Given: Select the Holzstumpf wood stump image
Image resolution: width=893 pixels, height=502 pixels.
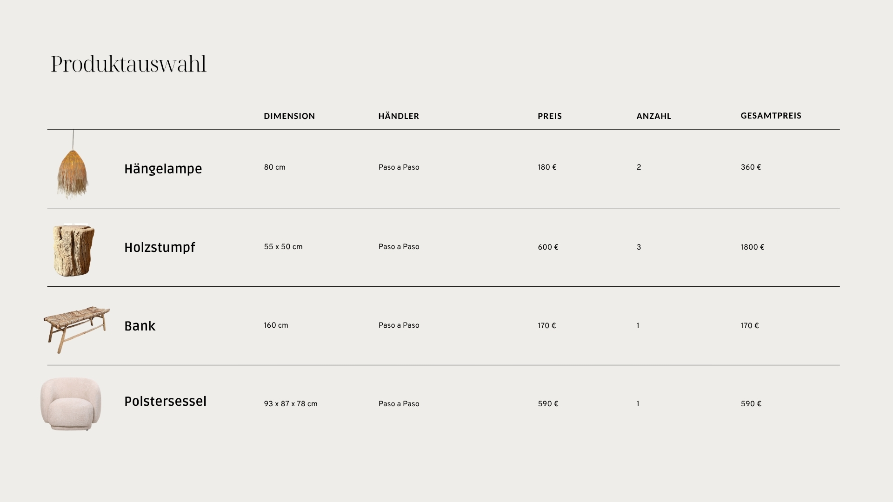Looking at the screenshot, I should click(73, 251).
